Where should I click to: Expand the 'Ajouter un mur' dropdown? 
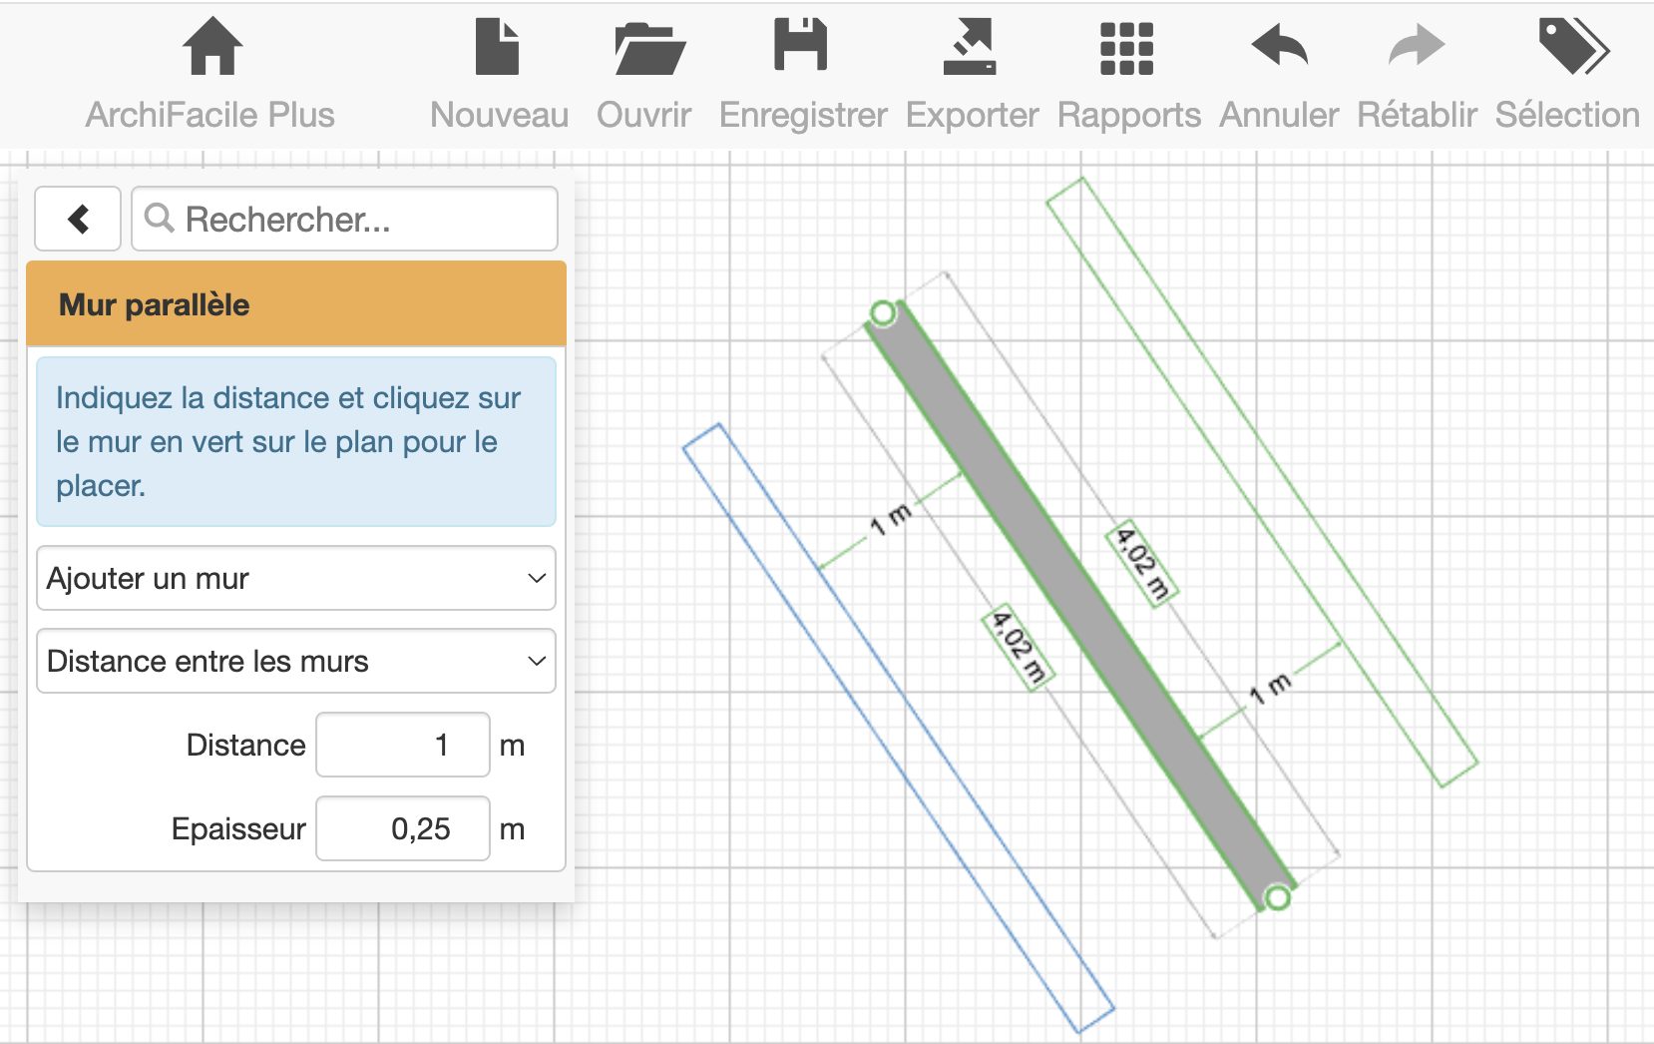coord(295,578)
